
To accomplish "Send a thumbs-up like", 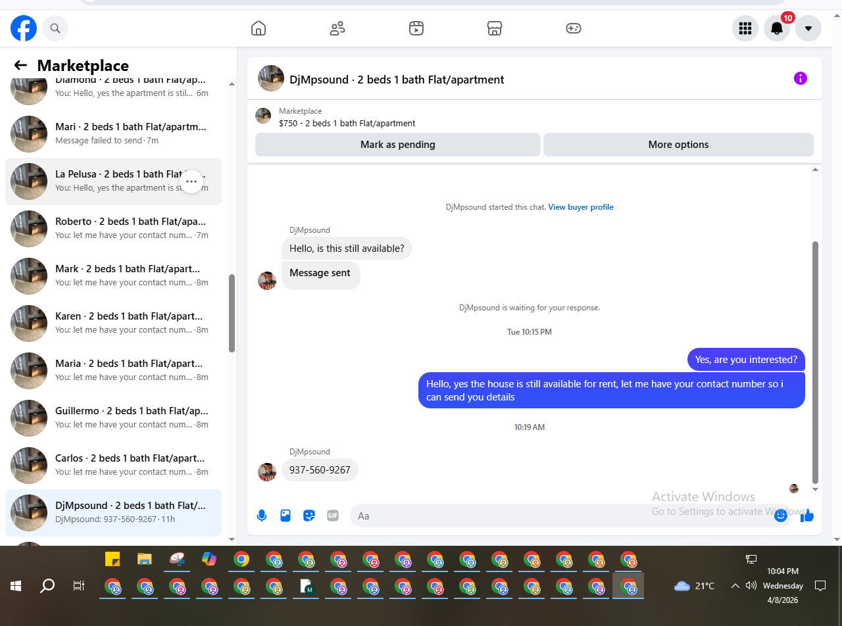I will (x=807, y=516).
